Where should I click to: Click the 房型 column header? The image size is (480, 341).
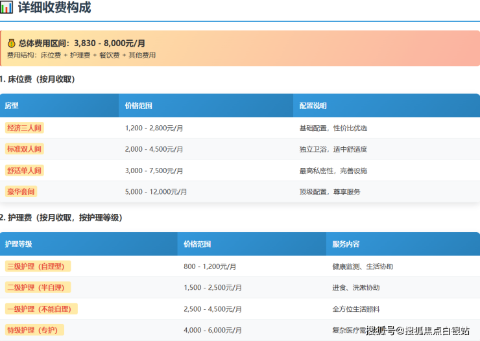click(12, 106)
